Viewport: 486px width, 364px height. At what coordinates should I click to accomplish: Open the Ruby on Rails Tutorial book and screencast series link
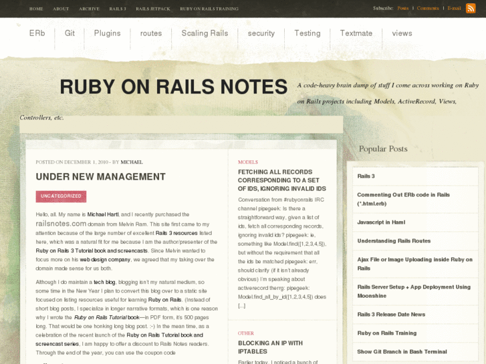(x=120, y=339)
